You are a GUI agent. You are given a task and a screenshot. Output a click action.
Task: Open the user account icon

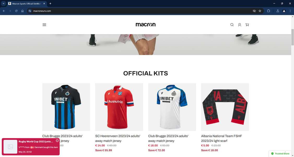click(x=240, y=25)
